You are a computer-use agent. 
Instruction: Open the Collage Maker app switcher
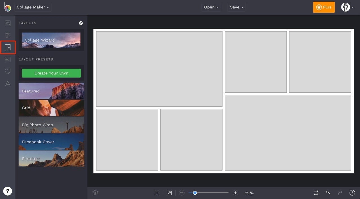[x=33, y=7]
